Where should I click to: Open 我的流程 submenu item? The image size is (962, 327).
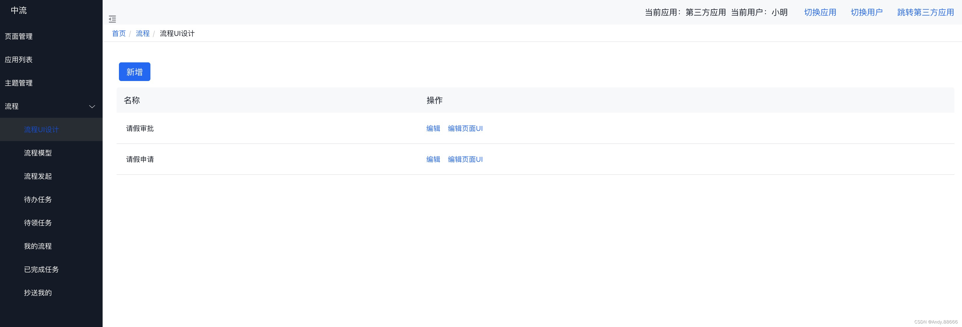(x=38, y=246)
